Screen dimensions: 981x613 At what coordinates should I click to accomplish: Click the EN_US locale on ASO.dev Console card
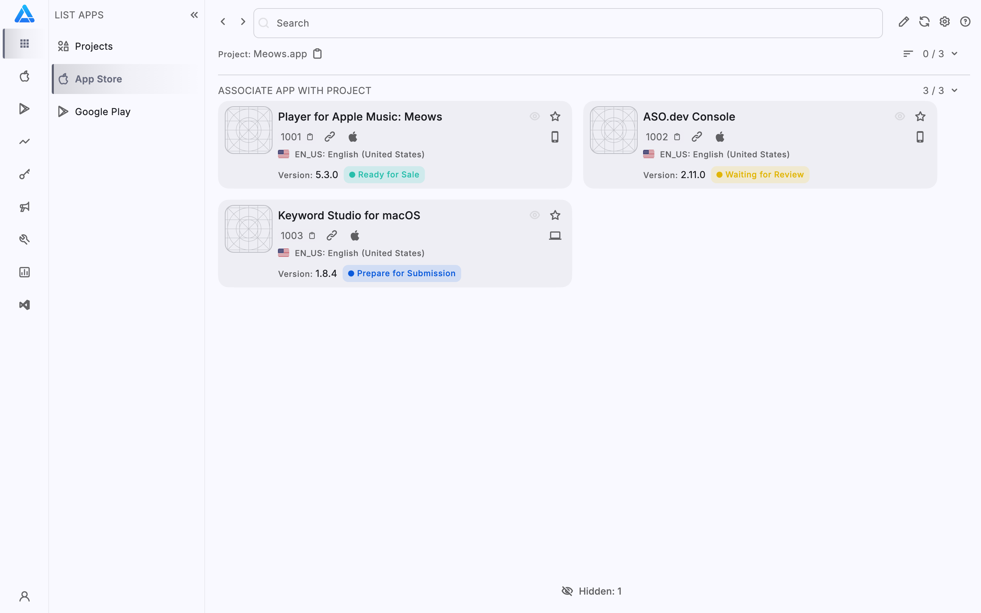[x=717, y=155]
